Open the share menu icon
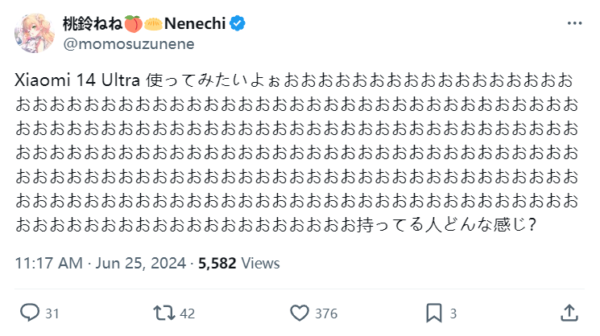 pos(568,313)
